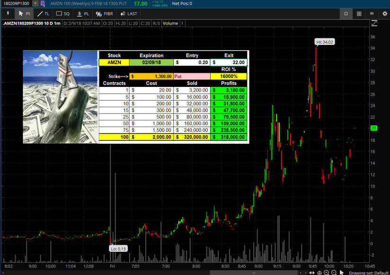Image resolution: width=390 pixels, height=275 pixels.
Task: Click the Volume study label
Action: tap(170, 23)
